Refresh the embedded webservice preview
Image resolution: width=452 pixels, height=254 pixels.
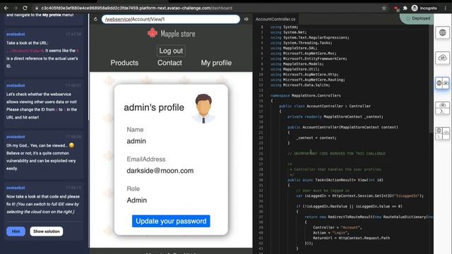click(x=96, y=19)
